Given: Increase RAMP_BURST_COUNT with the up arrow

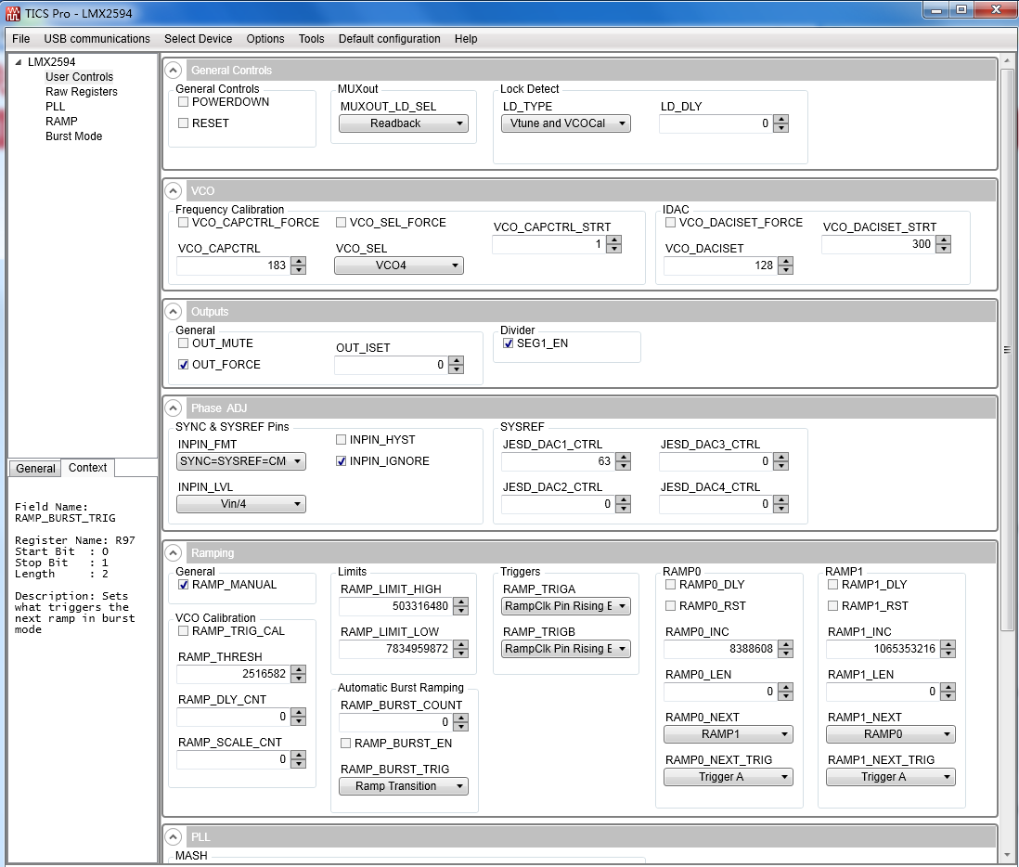Looking at the screenshot, I should pyautogui.click(x=460, y=718).
